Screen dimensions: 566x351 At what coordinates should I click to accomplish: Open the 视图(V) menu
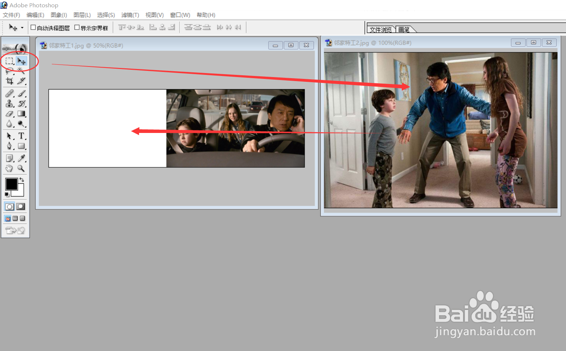click(154, 15)
